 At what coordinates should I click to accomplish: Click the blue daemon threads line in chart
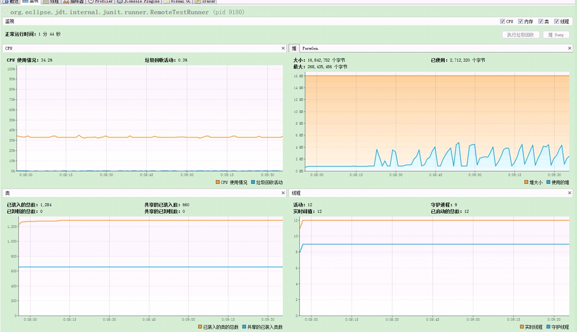[x=434, y=244]
